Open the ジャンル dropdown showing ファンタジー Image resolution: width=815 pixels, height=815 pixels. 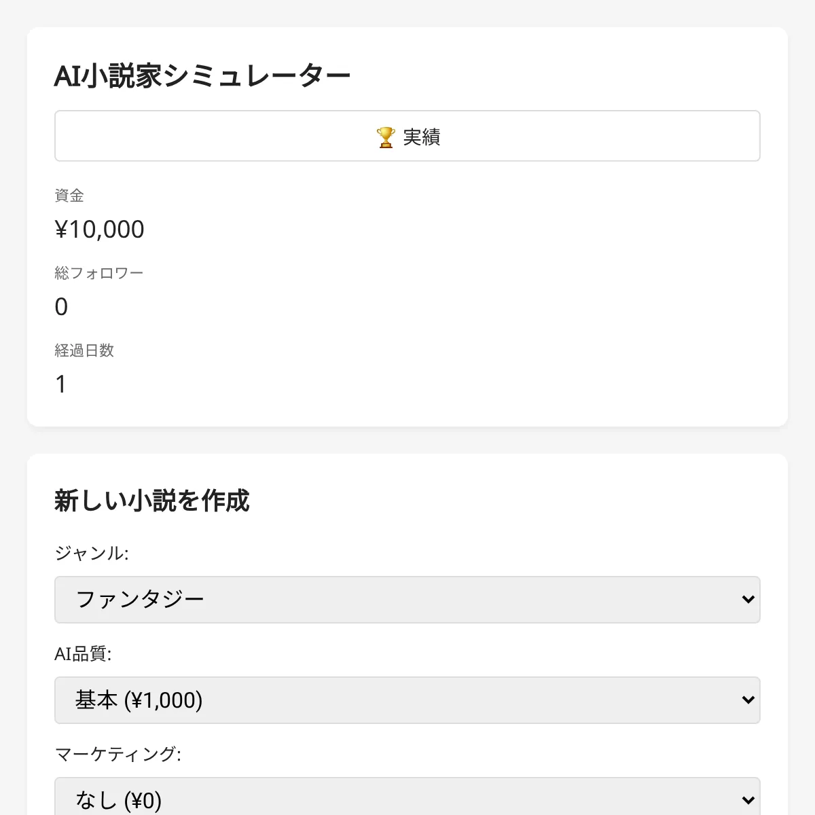406,600
